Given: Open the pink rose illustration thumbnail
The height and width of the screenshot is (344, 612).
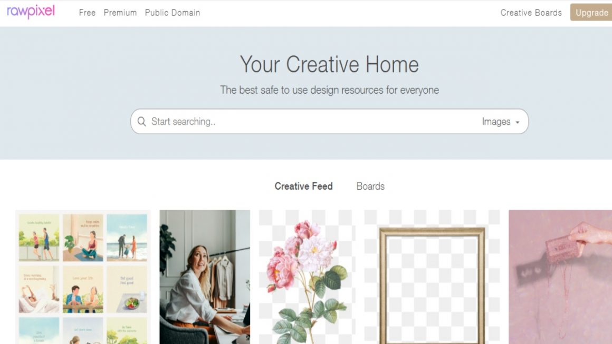Looking at the screenshot, I should tap(307, 277).
